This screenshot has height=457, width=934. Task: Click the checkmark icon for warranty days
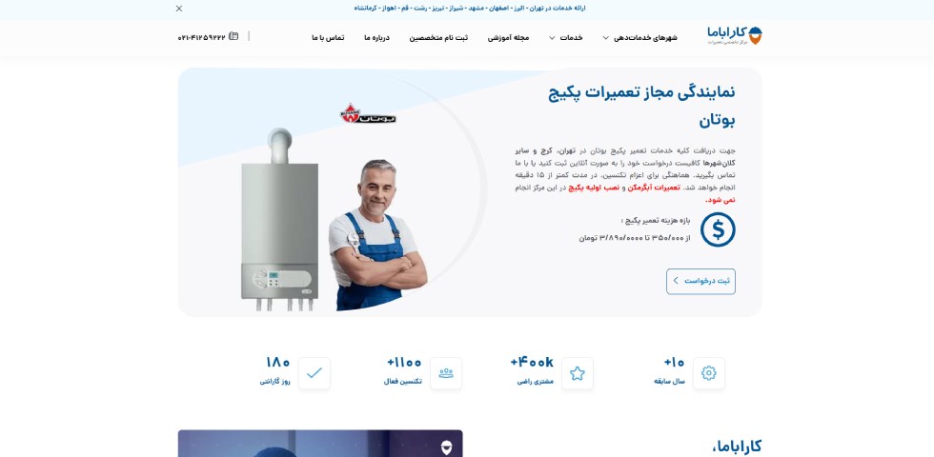point(315,373)
